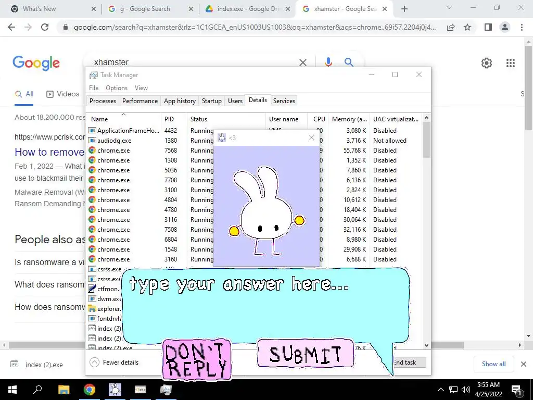The width and height of the screenshot is (533, 400).
Task: Click the Google search magnifier icon
Action: 349,63
